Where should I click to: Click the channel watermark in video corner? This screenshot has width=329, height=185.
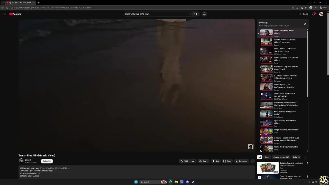click(x=251, y=146)
